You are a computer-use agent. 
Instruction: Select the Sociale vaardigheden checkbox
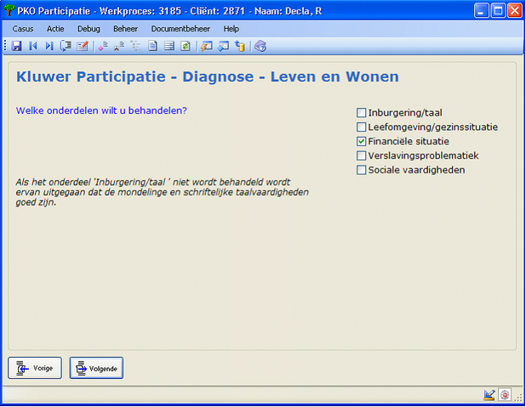(361, 170)
